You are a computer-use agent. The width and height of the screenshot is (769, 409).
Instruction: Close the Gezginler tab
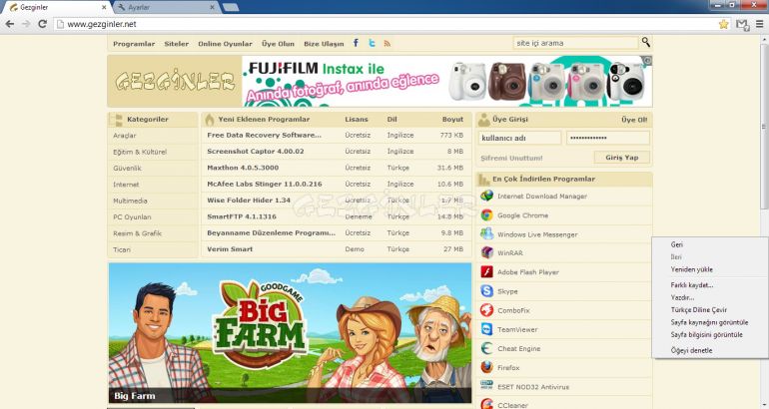(104, 7)
